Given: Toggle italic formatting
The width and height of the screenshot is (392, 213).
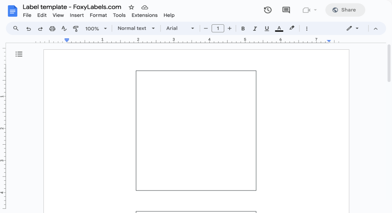Looking at the screenshot, I should coord(255,28).
